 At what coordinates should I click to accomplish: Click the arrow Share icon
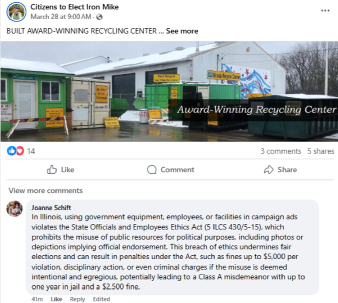(269, 170)
